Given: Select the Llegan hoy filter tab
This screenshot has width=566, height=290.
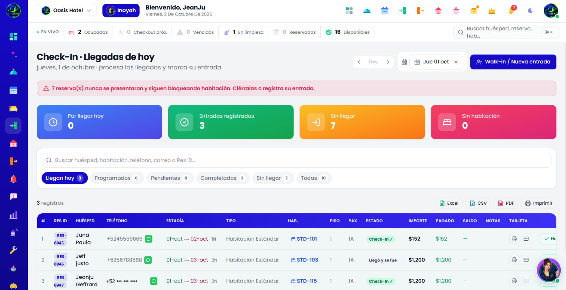Looking at the screenshot, I should coord(65,178).
